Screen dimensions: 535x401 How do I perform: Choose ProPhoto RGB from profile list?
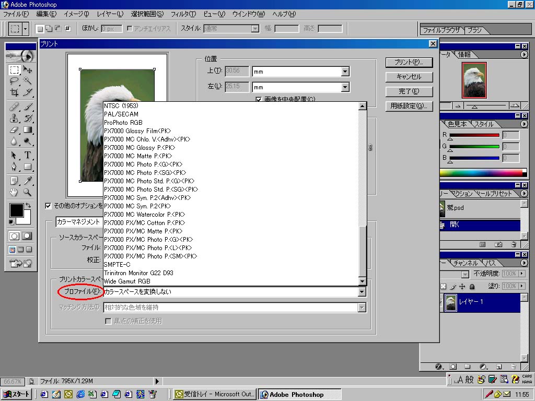pyautogui.click(x=123, y=122)
